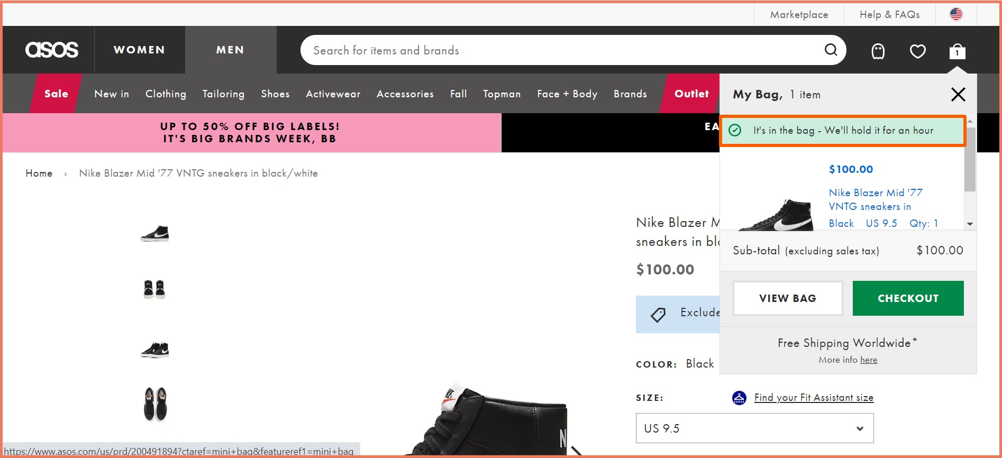The height and width of the screenshot is (458, 1002).
Task: Click the Help & FAQs link
Action: coord(889,14)
